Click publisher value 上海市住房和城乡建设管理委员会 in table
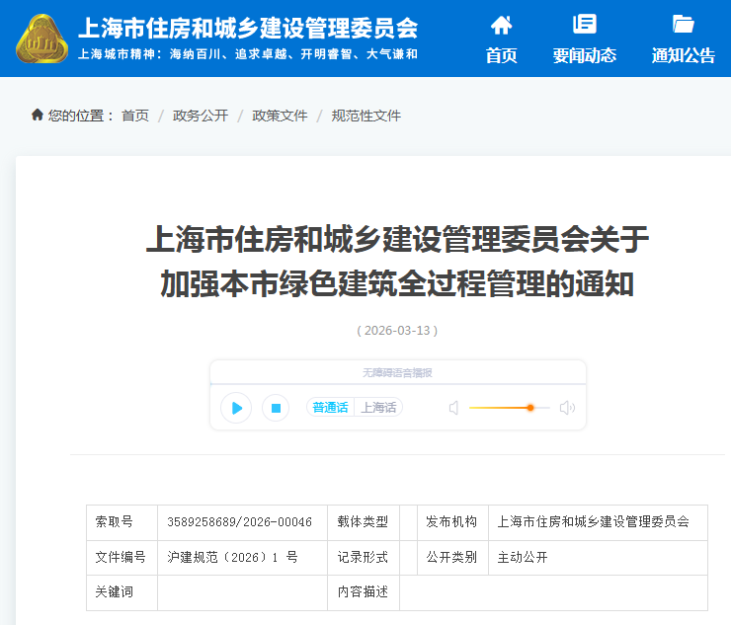The width and height of the screenshot is (731, 625). 593,522
